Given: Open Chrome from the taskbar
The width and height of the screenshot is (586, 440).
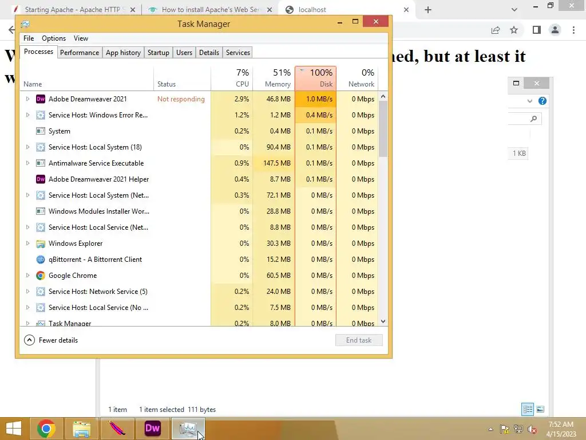Looking at the screenshot, I should (46, 429).
